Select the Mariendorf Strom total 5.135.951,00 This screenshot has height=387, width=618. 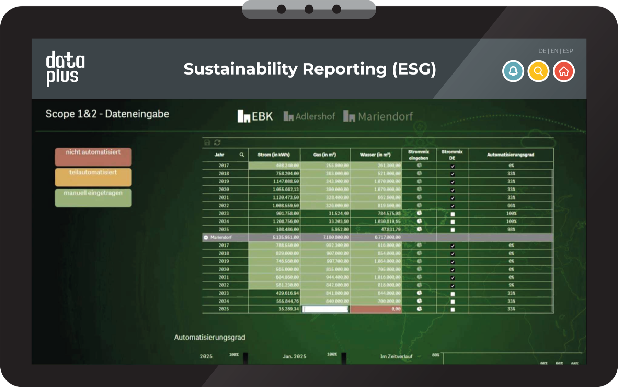pos(274,237)
